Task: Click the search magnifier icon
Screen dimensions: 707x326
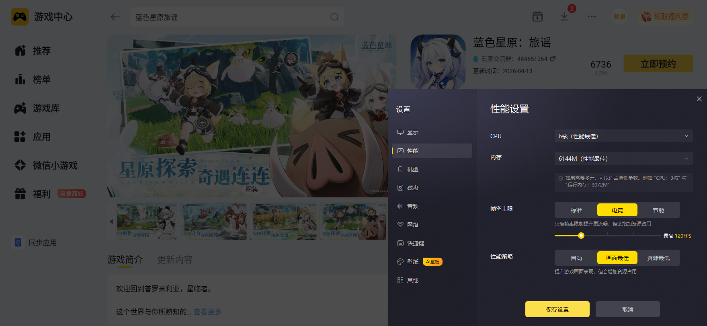Action: [x=334, y=17]
